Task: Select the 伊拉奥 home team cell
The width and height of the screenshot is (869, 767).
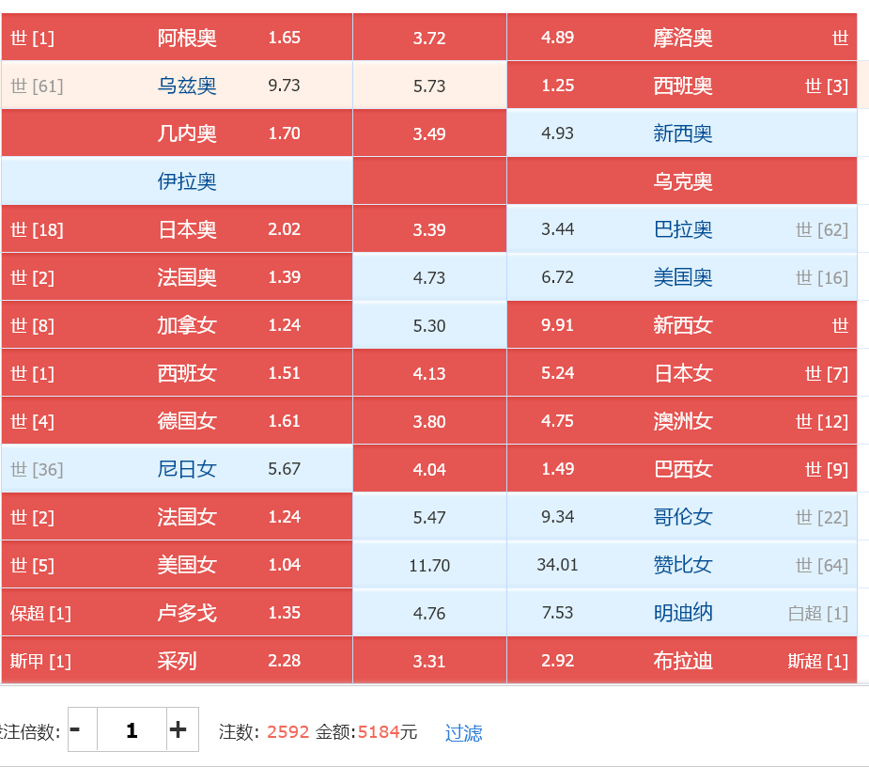Action: 177,181
